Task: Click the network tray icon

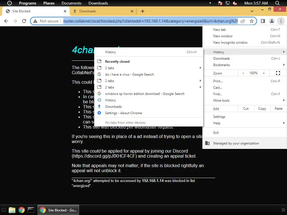Action: pyautogui.click(x=228, y=3)
